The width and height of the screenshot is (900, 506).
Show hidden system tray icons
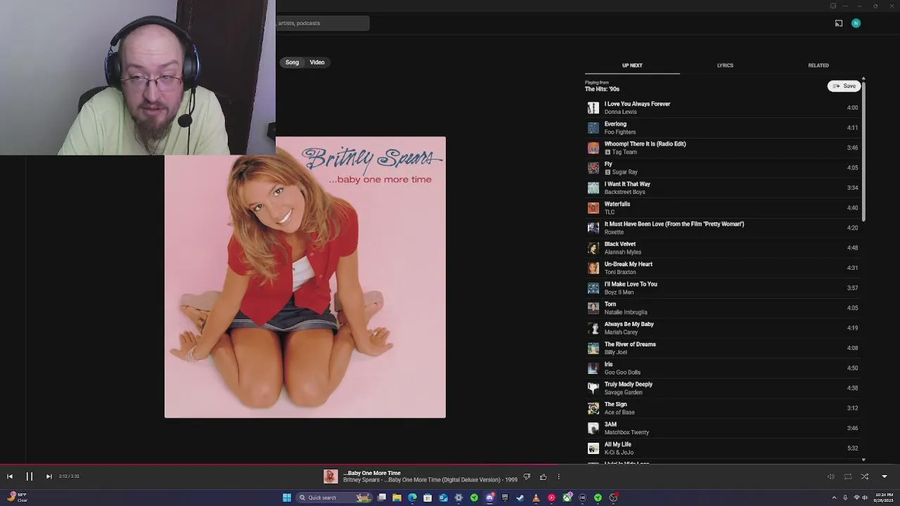click(834, 498)
